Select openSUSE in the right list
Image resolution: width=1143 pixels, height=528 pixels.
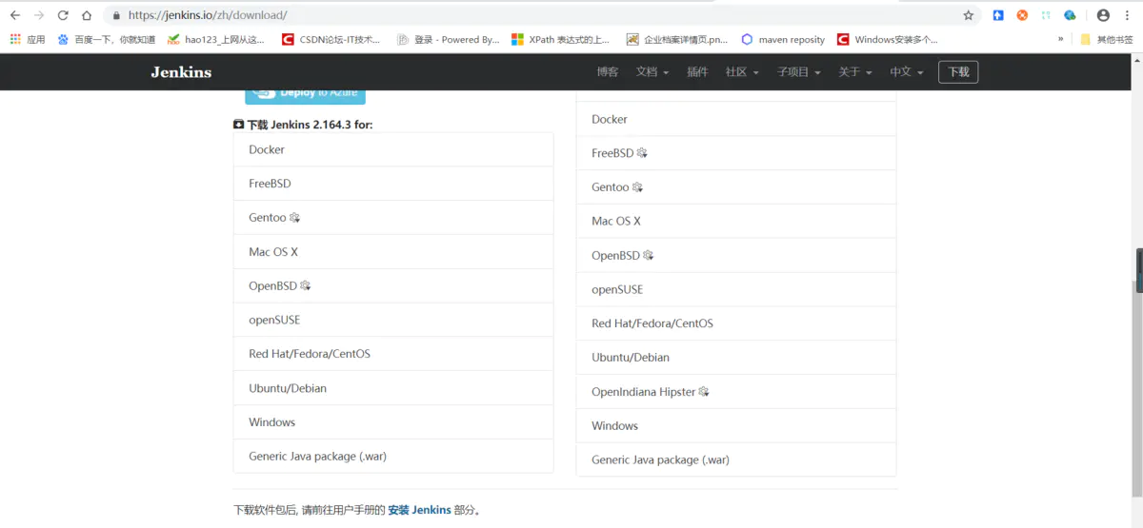pyautogui.click(x=736, y=289)
